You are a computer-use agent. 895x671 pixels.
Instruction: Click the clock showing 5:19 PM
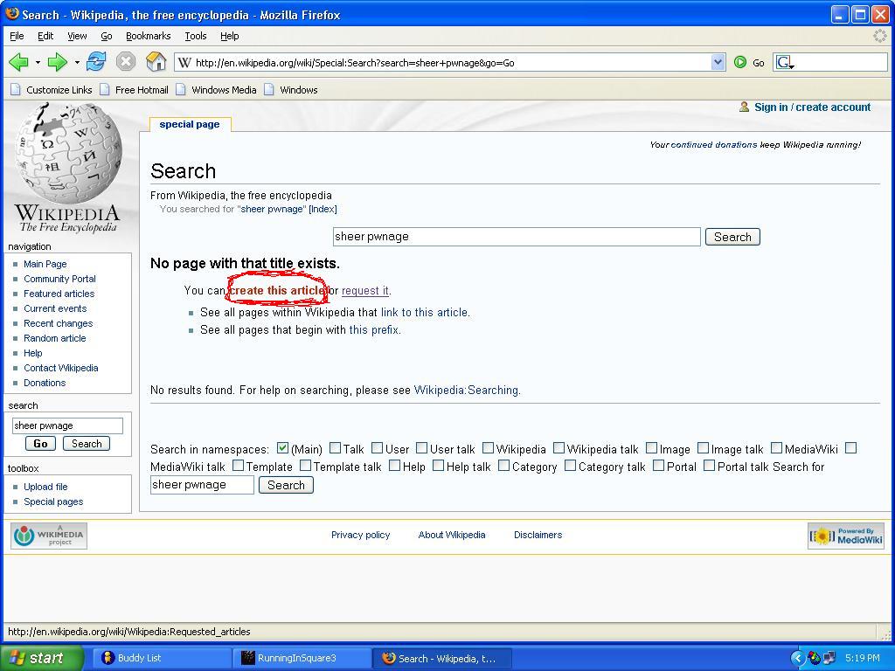863,658
